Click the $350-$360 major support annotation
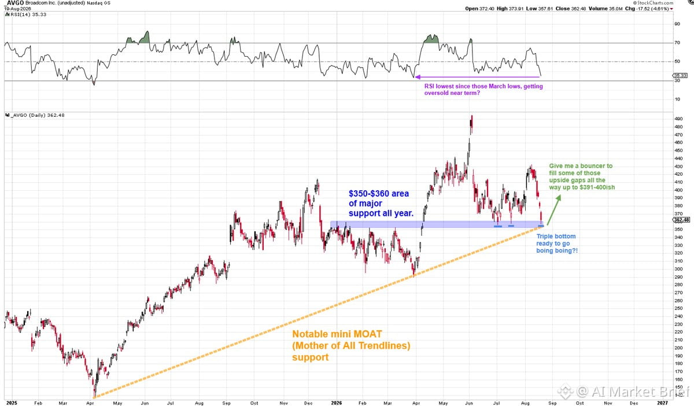Image resolution: width=694 pixels, height=406 pixels. tap(381, 205)
